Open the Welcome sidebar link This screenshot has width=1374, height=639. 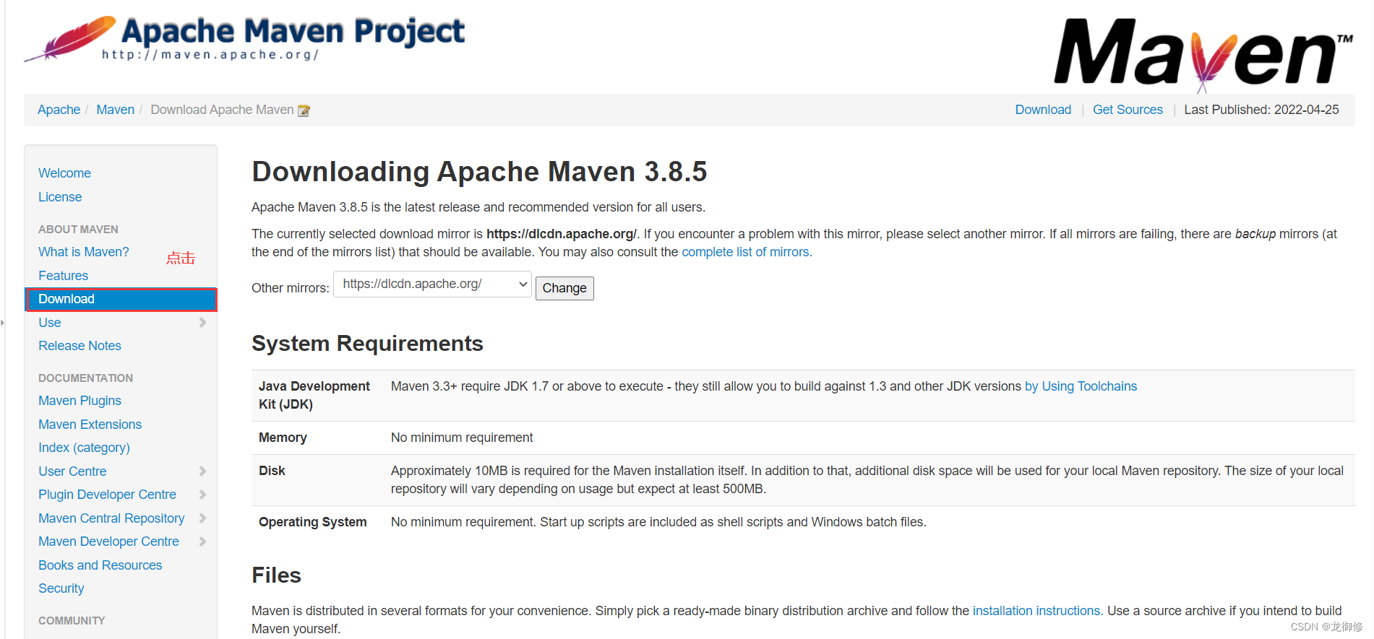[64, 173]
